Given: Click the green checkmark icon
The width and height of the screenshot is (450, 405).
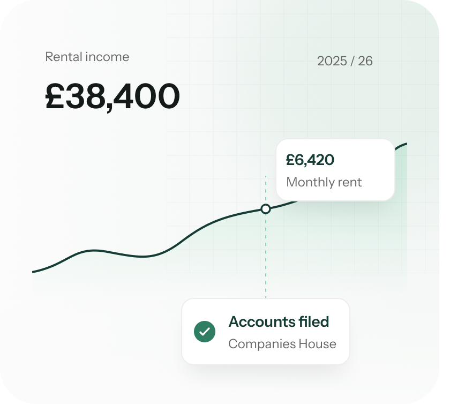Looking at the screenshot, I should pos(205,332).
